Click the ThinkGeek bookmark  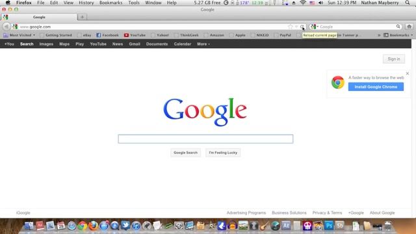187,35
